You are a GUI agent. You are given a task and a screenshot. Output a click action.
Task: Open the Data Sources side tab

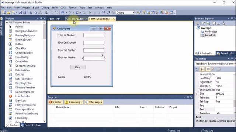[x=1, y=26]
